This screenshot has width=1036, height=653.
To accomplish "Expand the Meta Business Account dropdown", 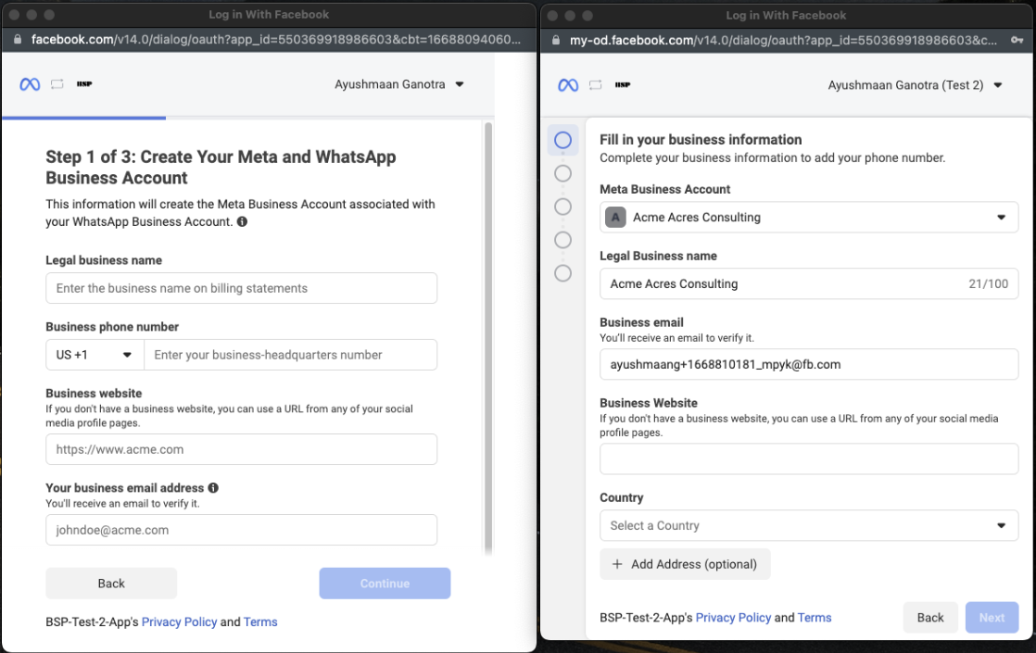I will click(x=809, y=218).
